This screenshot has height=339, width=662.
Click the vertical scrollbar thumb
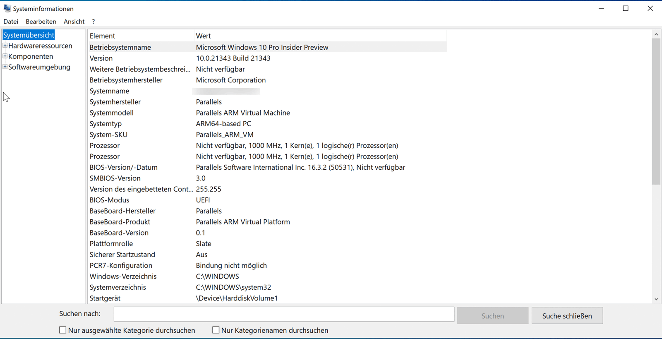coord(656,112)
